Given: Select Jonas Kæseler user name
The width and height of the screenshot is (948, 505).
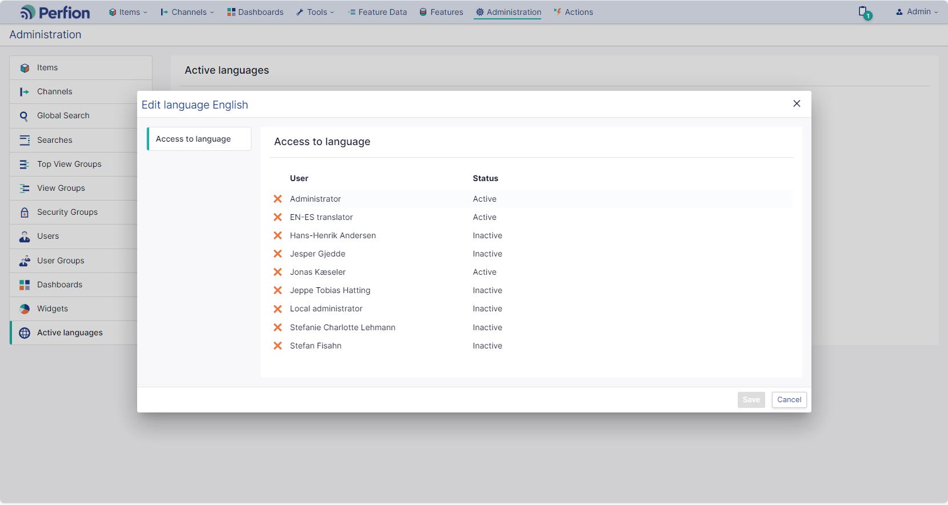Looking at the screenshot, I should pos(318,272).
